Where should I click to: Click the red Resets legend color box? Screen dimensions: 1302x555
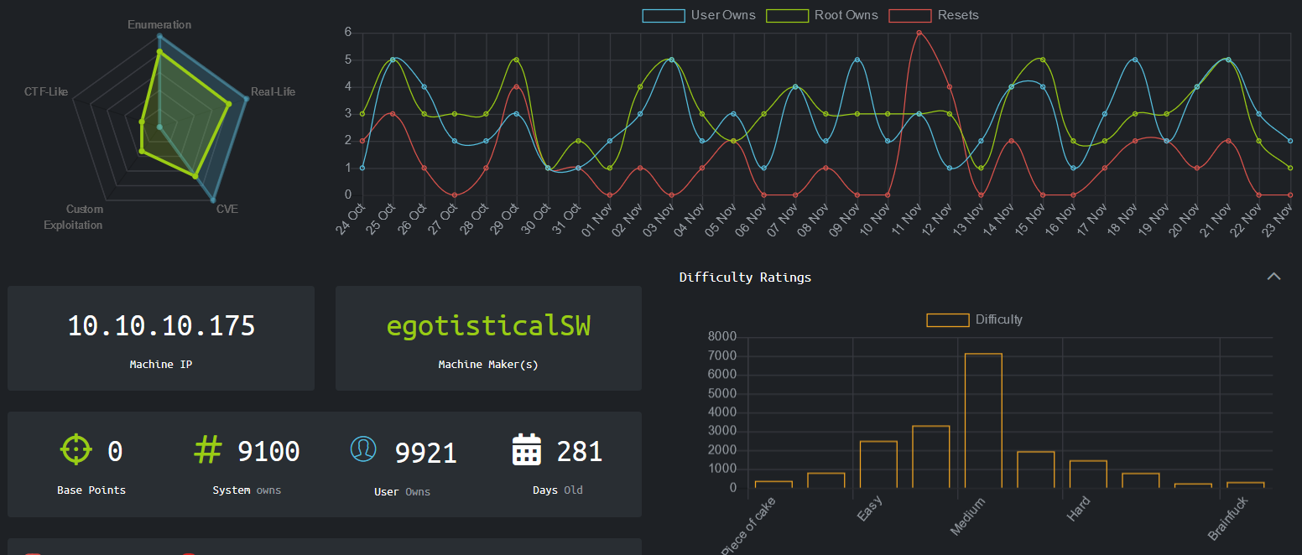(910, 15)
